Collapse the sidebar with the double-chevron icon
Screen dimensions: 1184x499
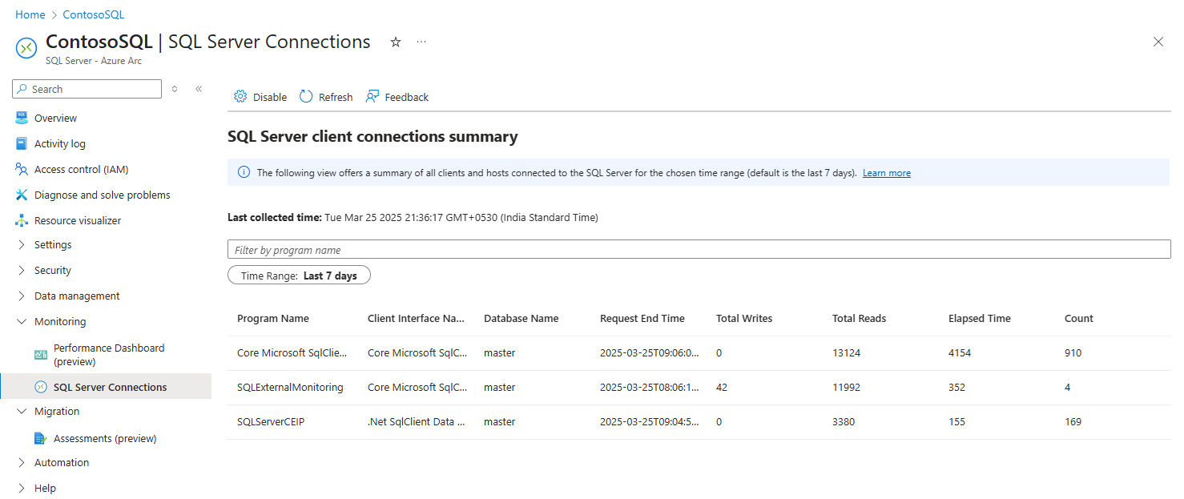[199, 89]
